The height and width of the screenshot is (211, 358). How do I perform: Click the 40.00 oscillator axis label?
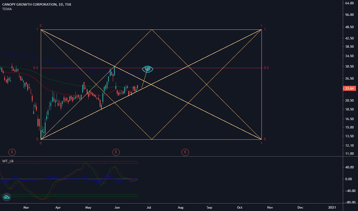click(x=348, y=167)
